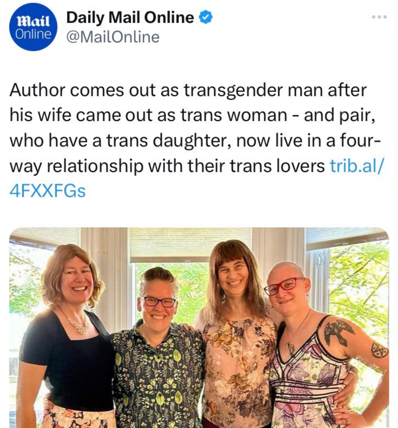Tap the word Online inside the avatar
Viewport: 398px width, 428px height.
coord(33,34)
